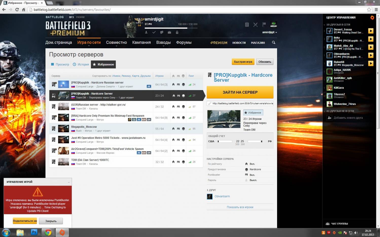The image size is (380, 237).
Task: Open the amirdjigit profile avatar
Action: click(x=274, y=25)
